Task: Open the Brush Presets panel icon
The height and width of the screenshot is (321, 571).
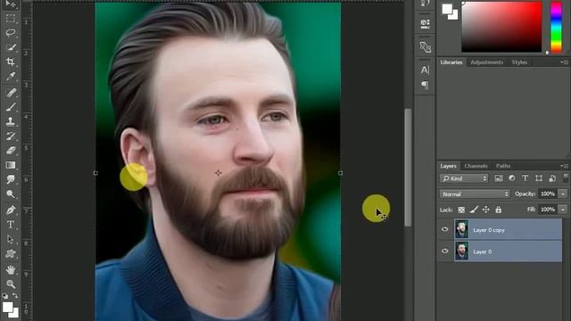Action: (425, 24)
